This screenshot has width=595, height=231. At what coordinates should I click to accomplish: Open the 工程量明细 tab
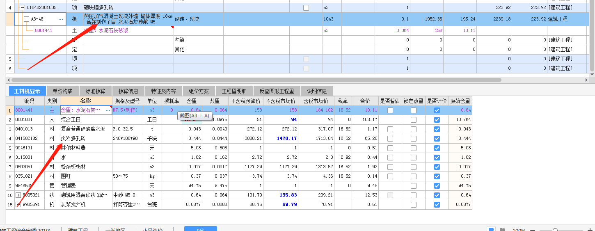(x=234, y=91)
